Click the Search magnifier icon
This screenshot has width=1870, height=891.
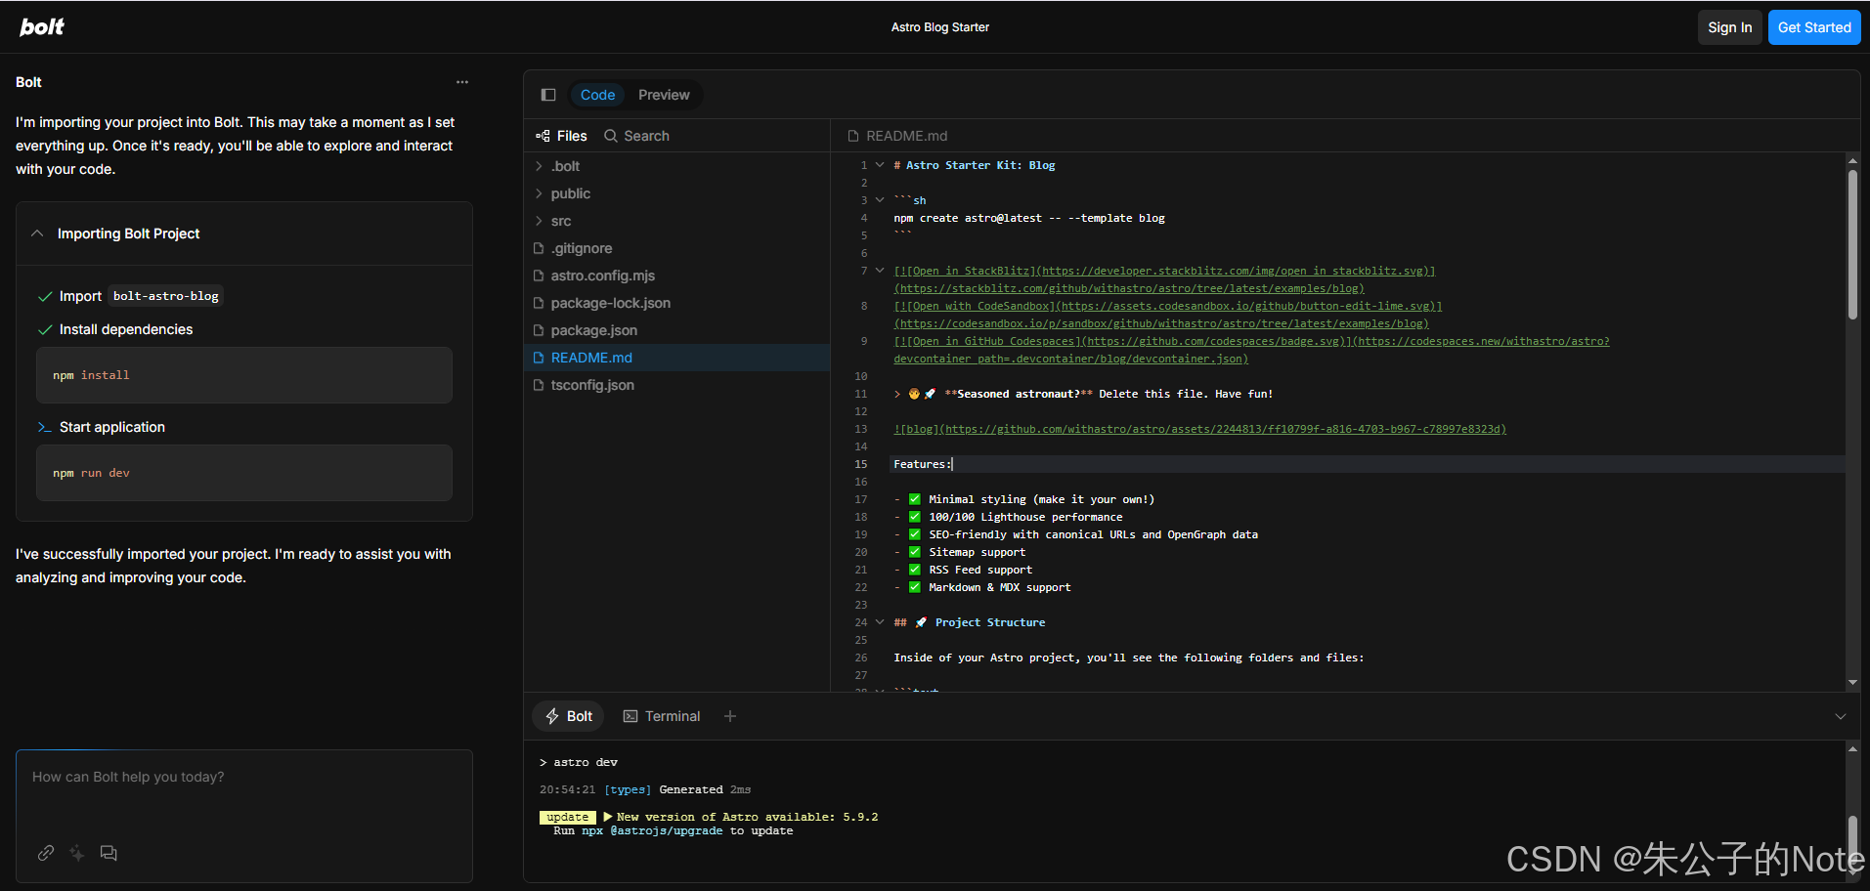point(611,136)
